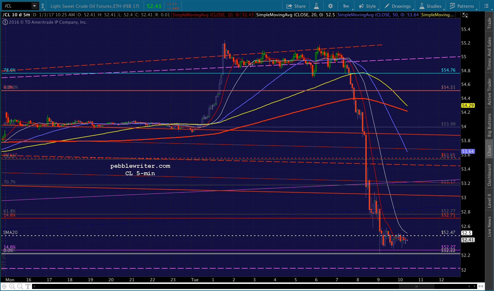Click the red SimpleMovingAvg (CLOSE, 10, 0) label
This screenshot has height=291, width=494.
(x=206, y=15)
